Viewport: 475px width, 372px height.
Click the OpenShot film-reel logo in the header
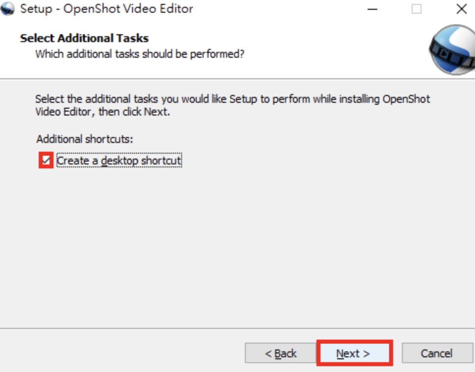pos(452,50)
